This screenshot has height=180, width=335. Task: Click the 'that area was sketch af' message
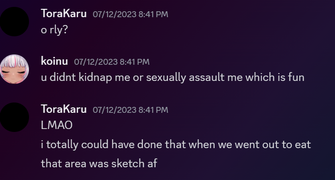pyautogui.click(x=99, y=164)
